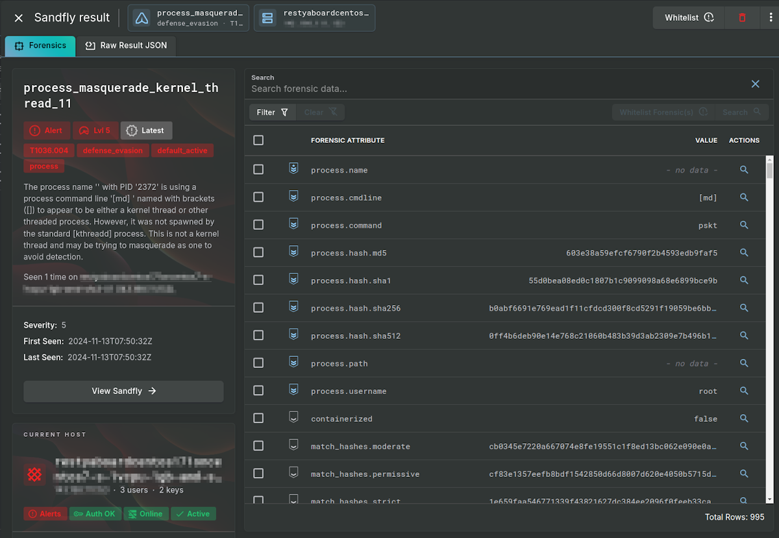Image resolution: width=779 pixels, height=538 pixels.
Task: Click the Auth OK status badge
Action: [x=95, y=513]
